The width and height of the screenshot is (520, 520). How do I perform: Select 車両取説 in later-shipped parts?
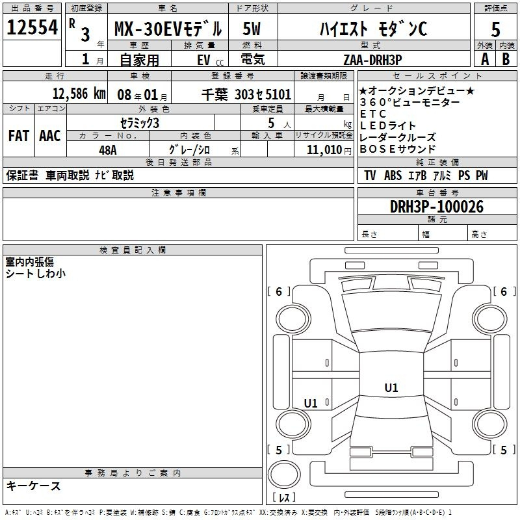[68, 175]
